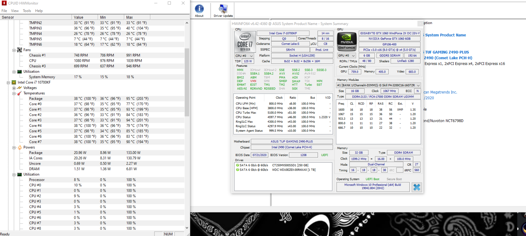Click the Max column header

coord(130,17)
